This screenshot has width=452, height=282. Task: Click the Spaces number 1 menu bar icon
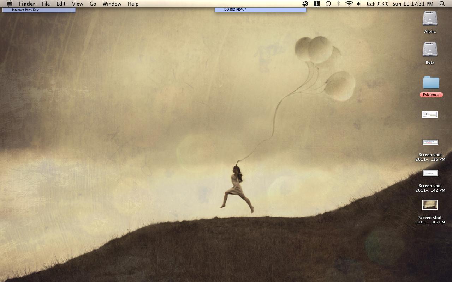click(x=316, y=4)
